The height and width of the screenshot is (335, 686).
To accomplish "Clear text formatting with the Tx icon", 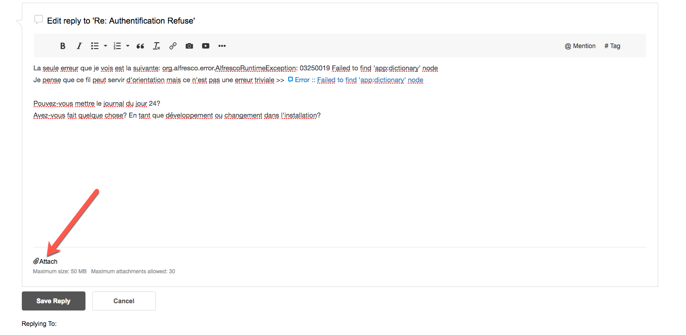I will point(156,46).
